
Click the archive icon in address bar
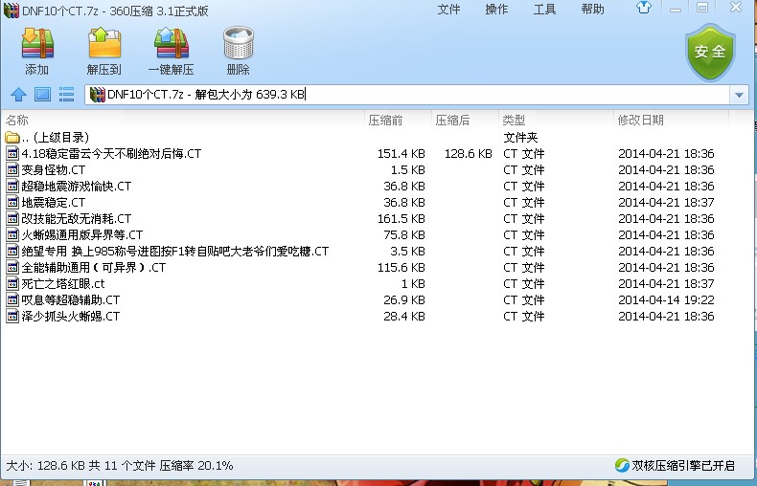[x=98, y=95]
